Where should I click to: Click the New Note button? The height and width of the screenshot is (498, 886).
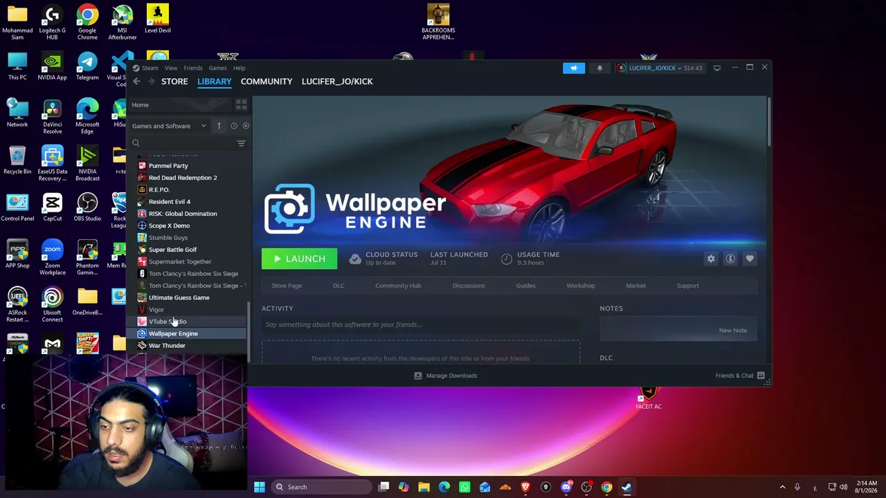tap(732, 331)
